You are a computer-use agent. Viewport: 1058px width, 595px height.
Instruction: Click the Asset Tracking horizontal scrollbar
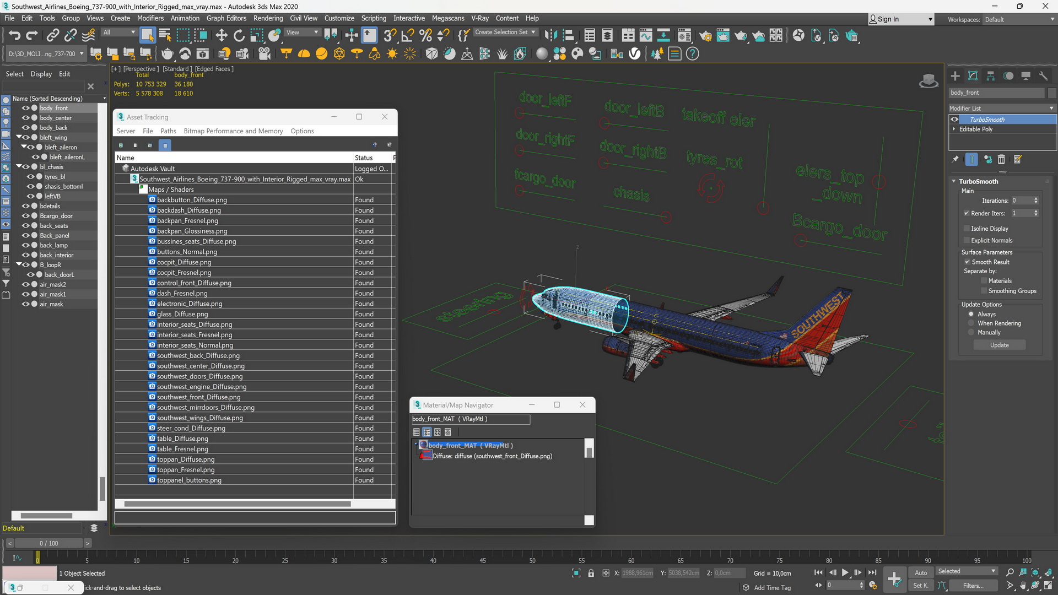coord(237,504)
